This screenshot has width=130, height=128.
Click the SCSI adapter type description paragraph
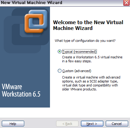91,83
